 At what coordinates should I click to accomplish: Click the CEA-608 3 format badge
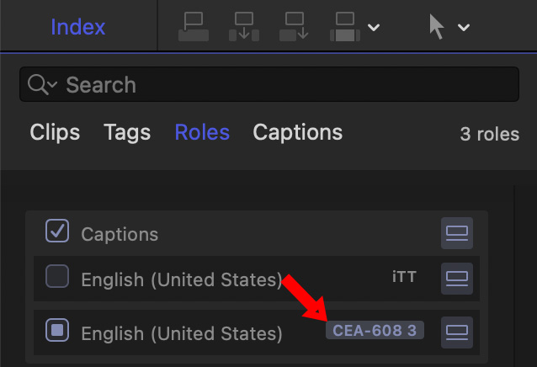point(375,331)
